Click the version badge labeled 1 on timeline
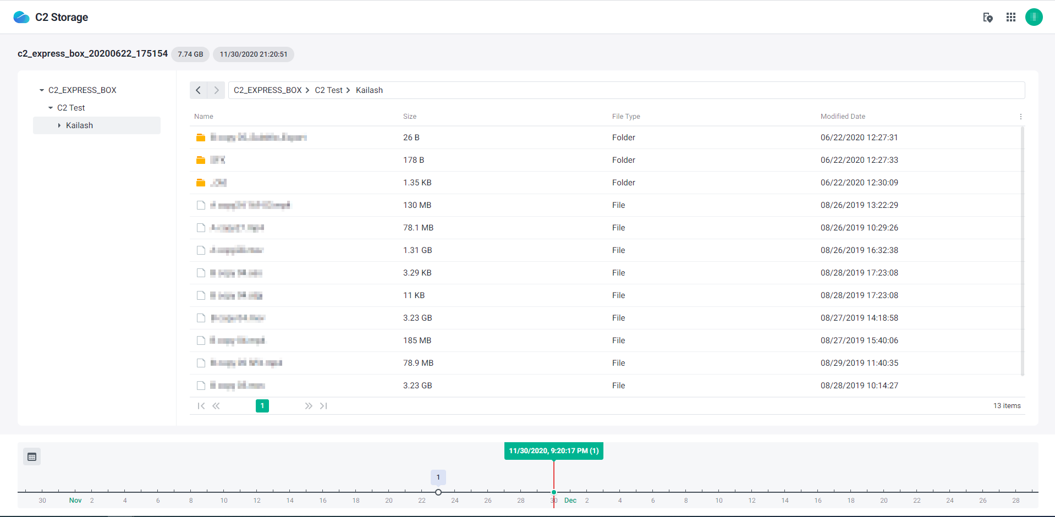 click(438, 477)
